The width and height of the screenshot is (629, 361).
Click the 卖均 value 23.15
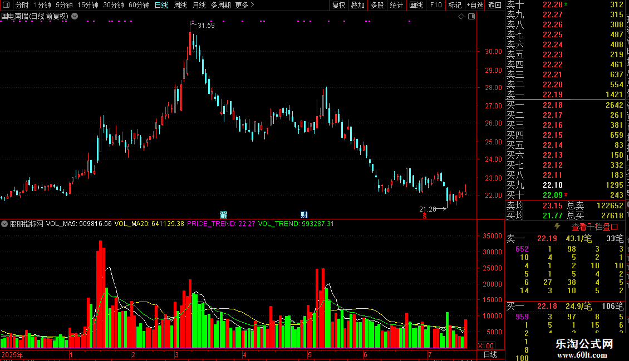tap(552, 205)
